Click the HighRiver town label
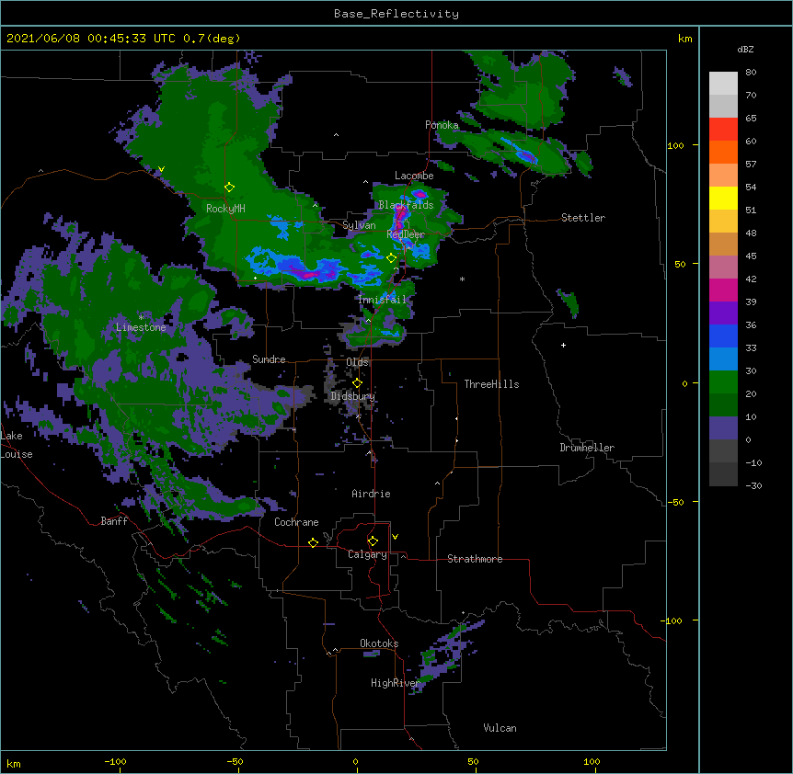 [x=396, y=683]
